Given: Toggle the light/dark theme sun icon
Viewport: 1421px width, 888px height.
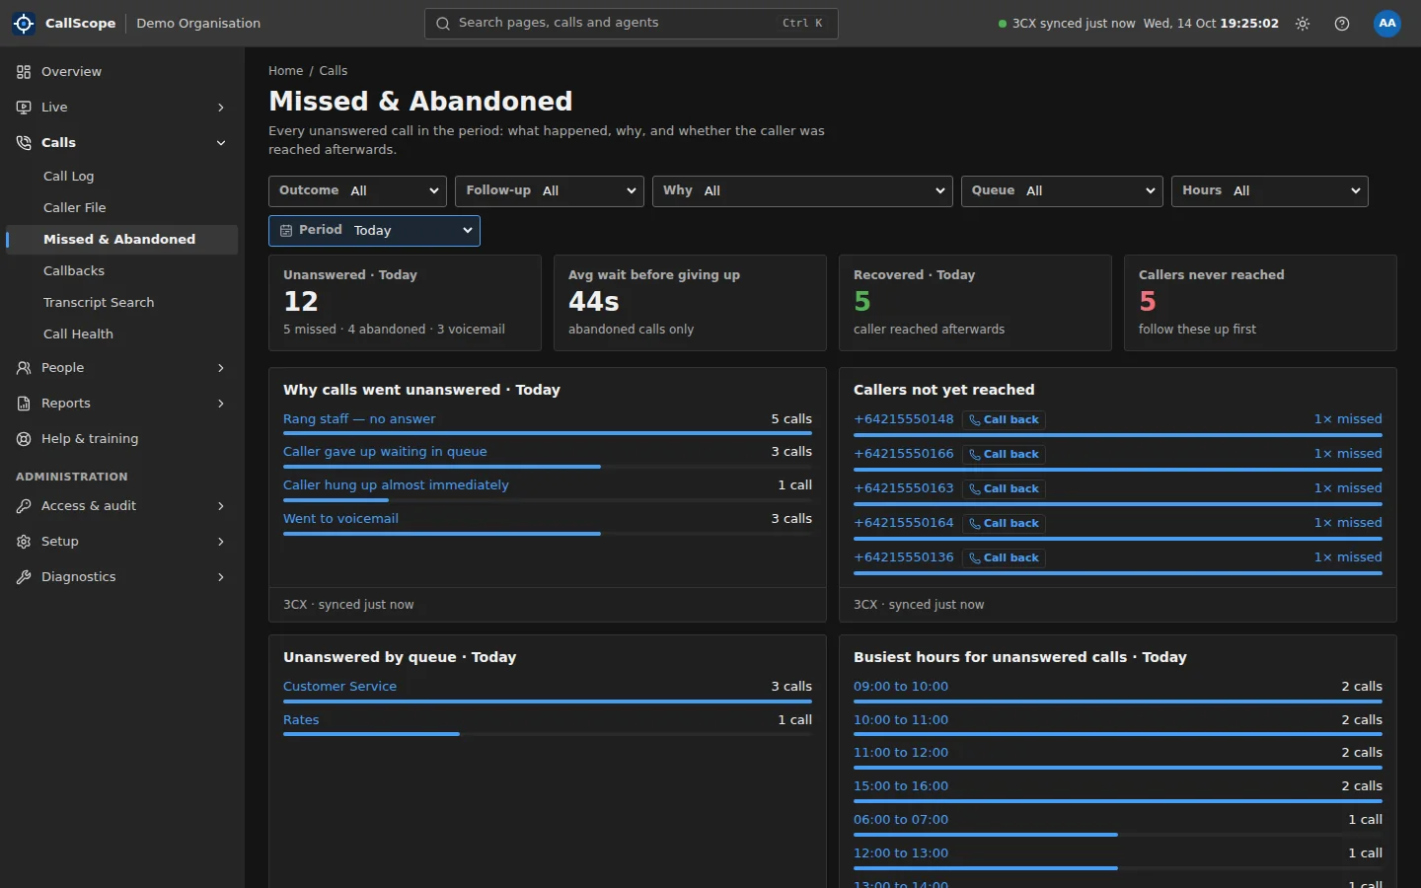Looking at the screenshot, I should pos(1303,24).
